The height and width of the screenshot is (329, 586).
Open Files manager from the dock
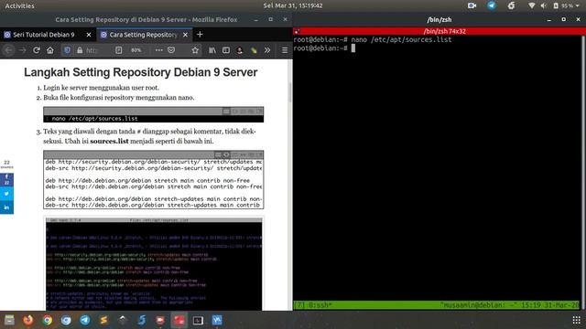pos(9,320)
